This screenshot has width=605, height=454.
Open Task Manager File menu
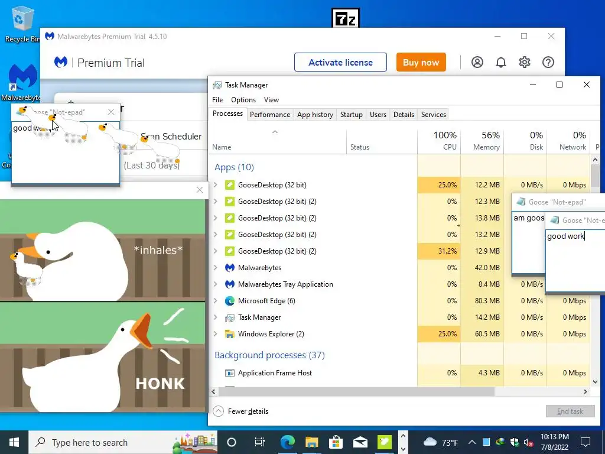coord(217,99)
